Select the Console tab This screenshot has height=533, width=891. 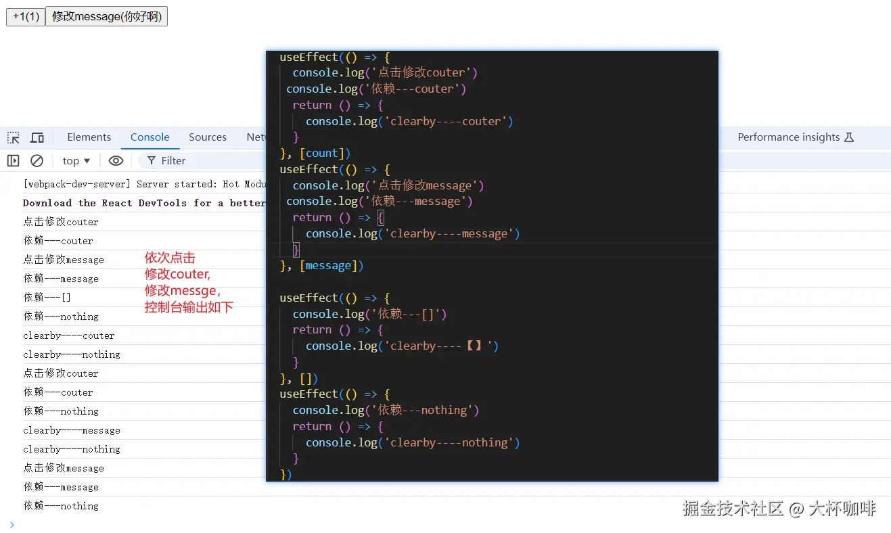point(150,137)
